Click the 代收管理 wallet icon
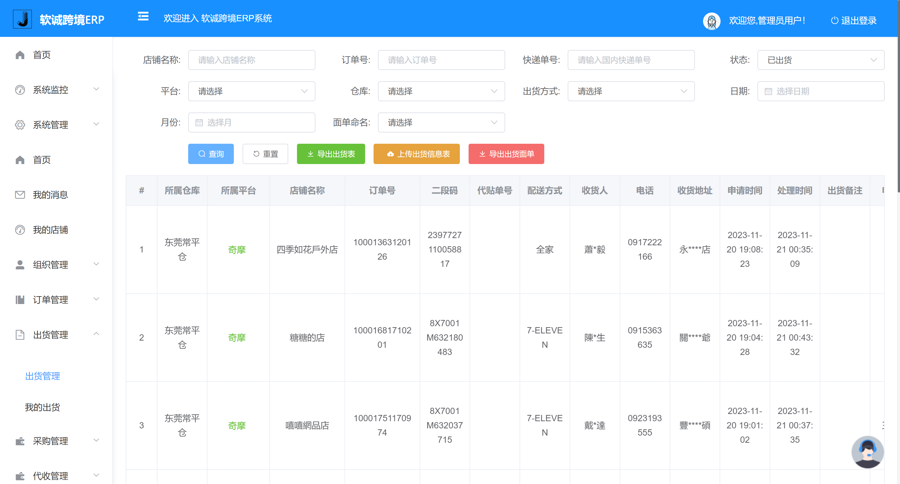 tap(20, 476)
